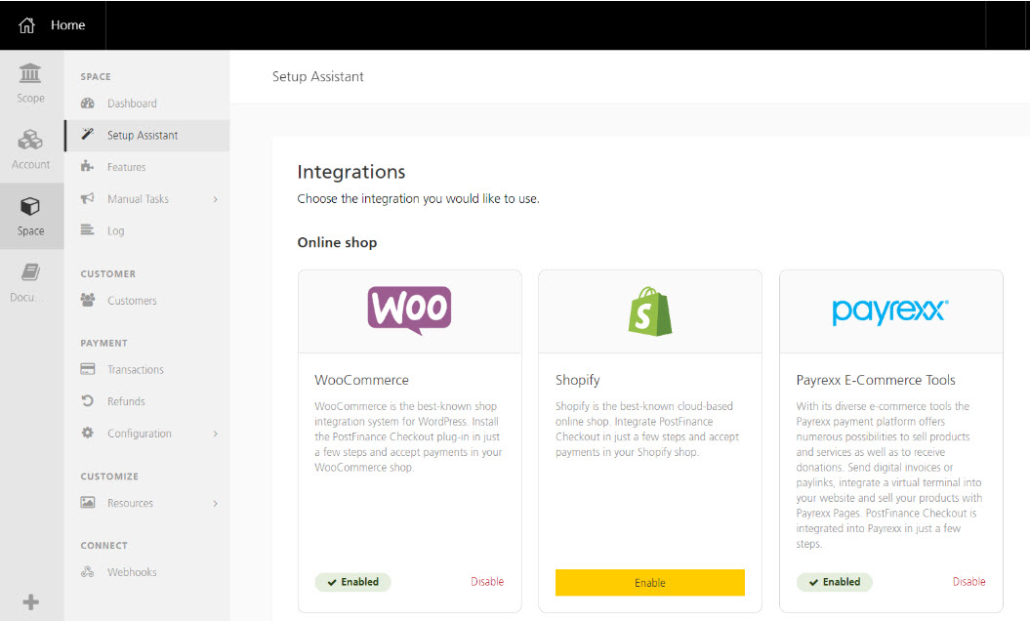This screenshot has width=1030, height=621.
Task: Click the Customers people icon
Action: (x=87, y=301)
